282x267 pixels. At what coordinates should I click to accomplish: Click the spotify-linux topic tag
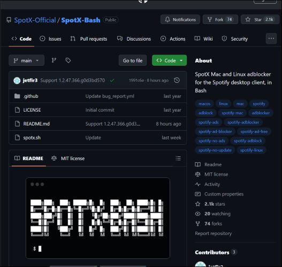click(x=251, y=150)
